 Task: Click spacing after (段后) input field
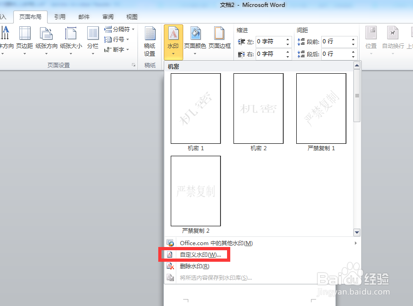coord(336,54)
